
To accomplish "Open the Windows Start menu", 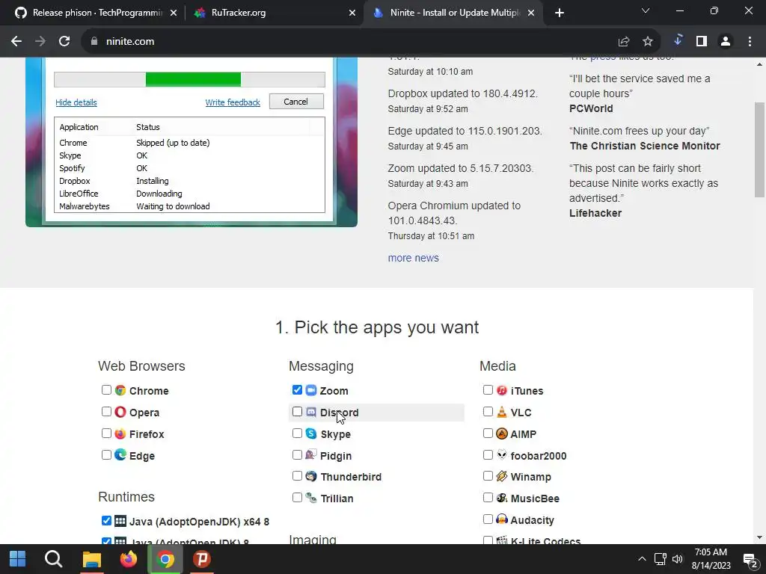I will coord(18,559).
